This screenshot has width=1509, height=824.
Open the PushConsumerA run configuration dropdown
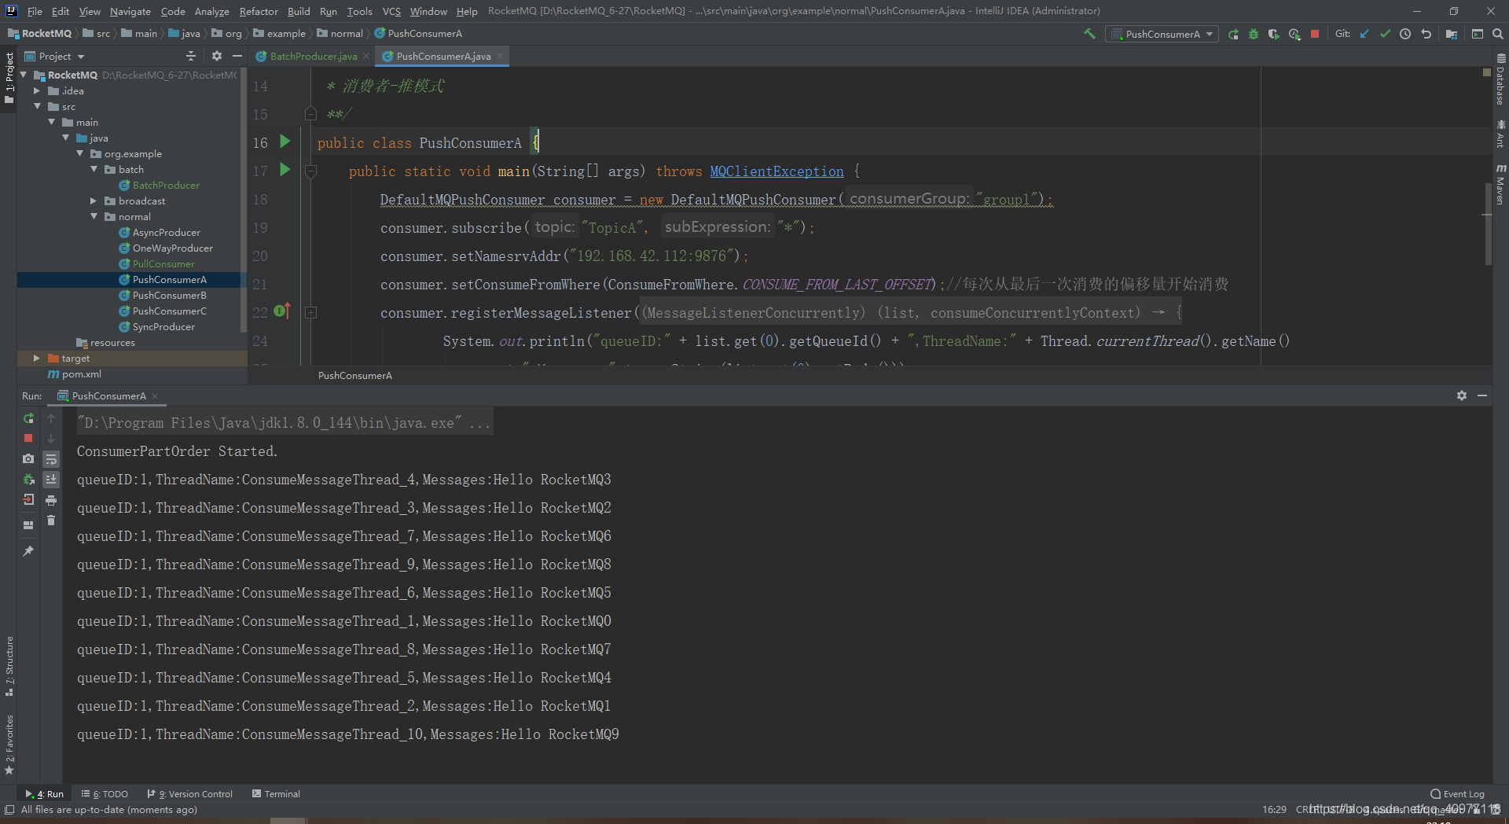(1162, 34)
